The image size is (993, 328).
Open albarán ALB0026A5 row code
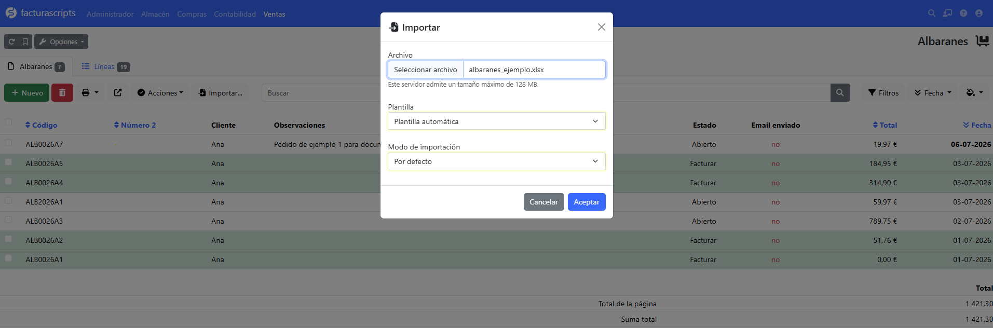[x=44, y=163]
